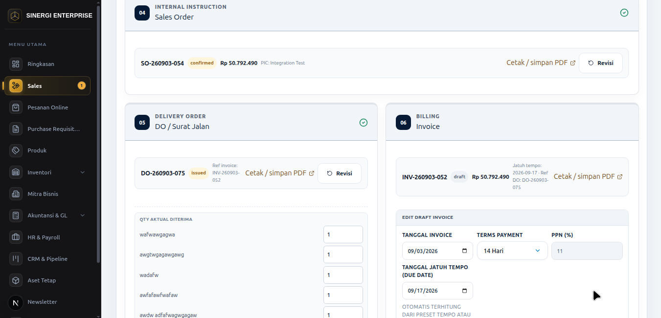This screenshot has width=661, height=318.
Task: Click external link icon beside SO-260903-054 PDF
Action: point(573,63)
